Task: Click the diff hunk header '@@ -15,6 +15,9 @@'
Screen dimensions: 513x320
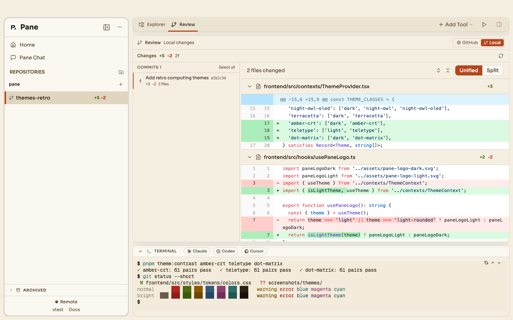Action: tap(375, 100)
